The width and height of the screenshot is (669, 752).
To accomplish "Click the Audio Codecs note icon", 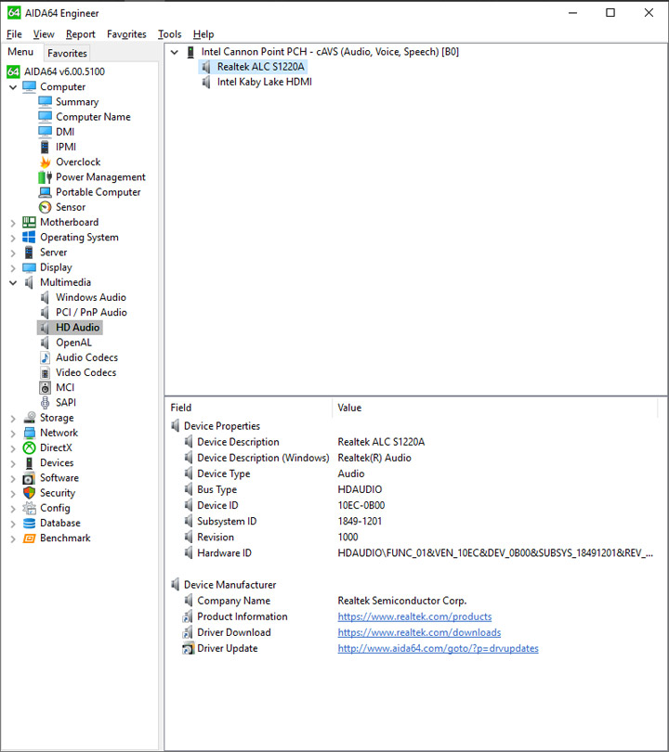I will click(46, 357).
